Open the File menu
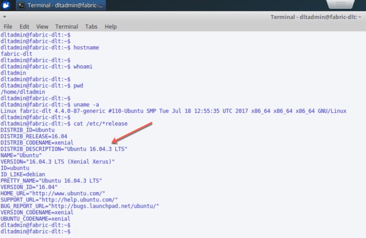 pos(8,27)
